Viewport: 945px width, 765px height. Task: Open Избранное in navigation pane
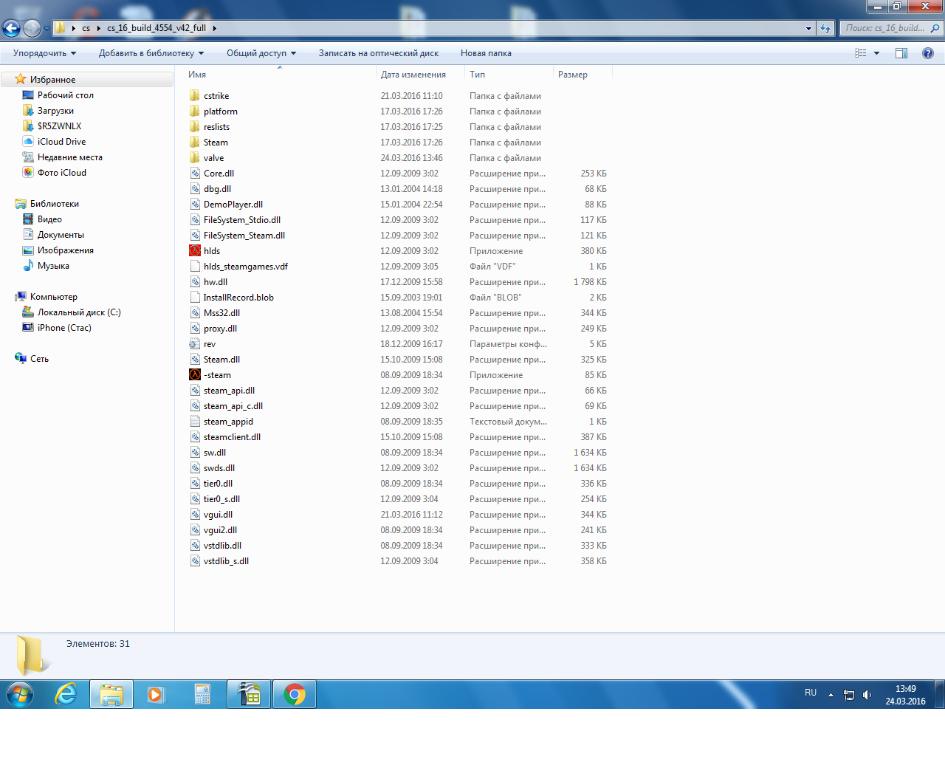[52, 80]
